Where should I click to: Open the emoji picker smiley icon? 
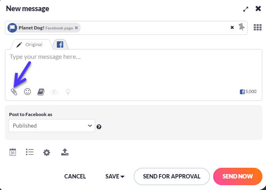(x=27, y=91)
